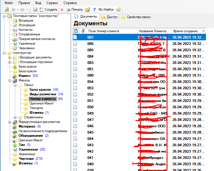The image size is (214, 171).
Task: Collapse the Папки node
Action: point(15,85)
